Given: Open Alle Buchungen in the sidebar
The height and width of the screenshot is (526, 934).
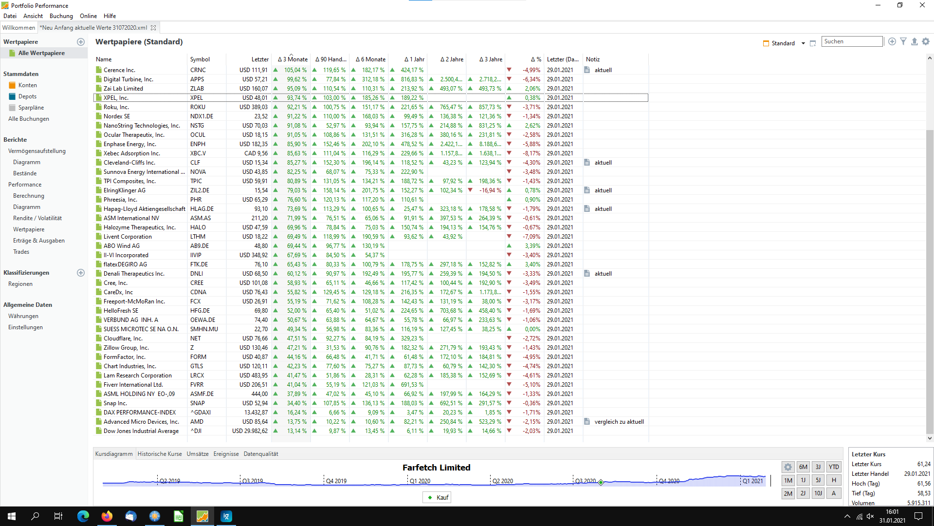Looking at the screenshot, I should [29, 119].
